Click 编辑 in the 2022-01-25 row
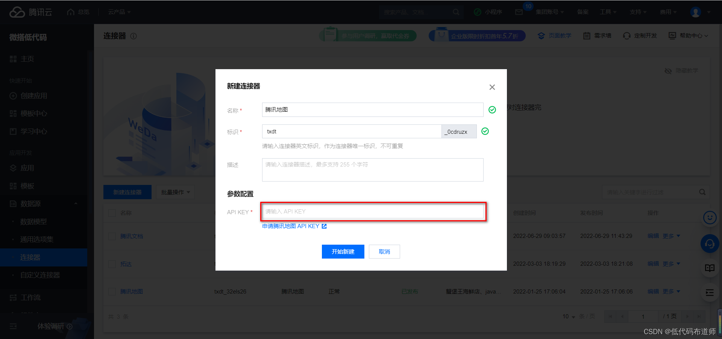The height and width of the screenshot is (339, 722). (x=653, y=291)
